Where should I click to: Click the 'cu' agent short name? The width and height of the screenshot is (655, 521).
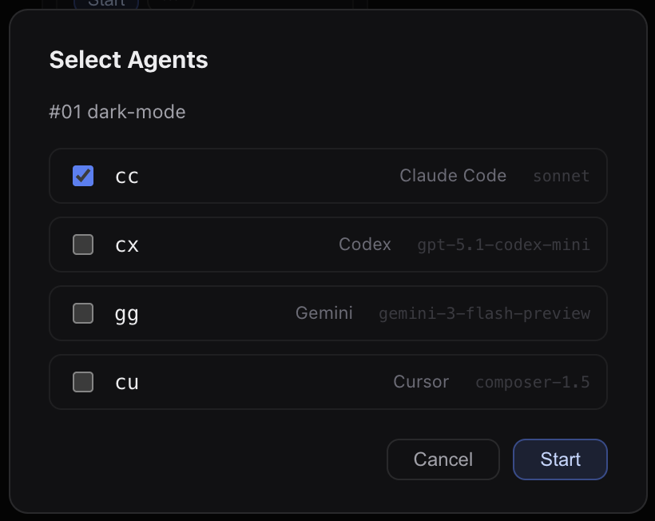(127, 382)
